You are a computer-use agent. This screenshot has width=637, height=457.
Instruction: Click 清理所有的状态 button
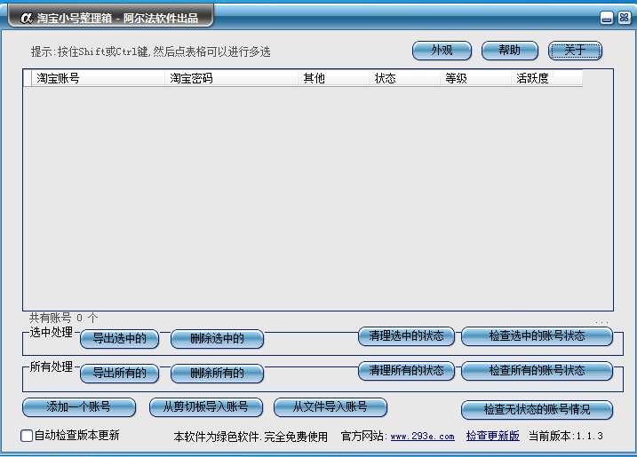[x=406, y=371]
